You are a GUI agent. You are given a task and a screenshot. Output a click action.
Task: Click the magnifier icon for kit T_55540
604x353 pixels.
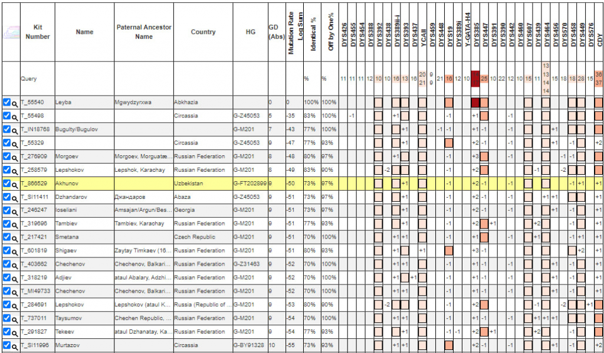click(15, 103)
